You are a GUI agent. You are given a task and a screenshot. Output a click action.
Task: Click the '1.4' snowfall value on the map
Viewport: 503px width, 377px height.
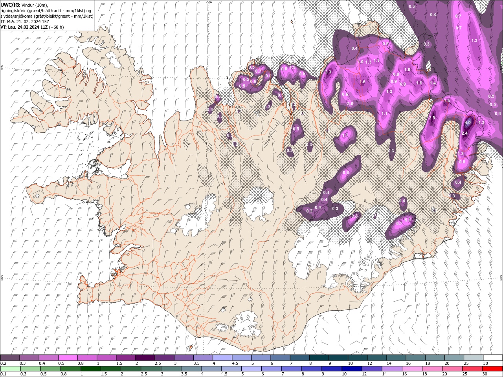tap(433, 83)
